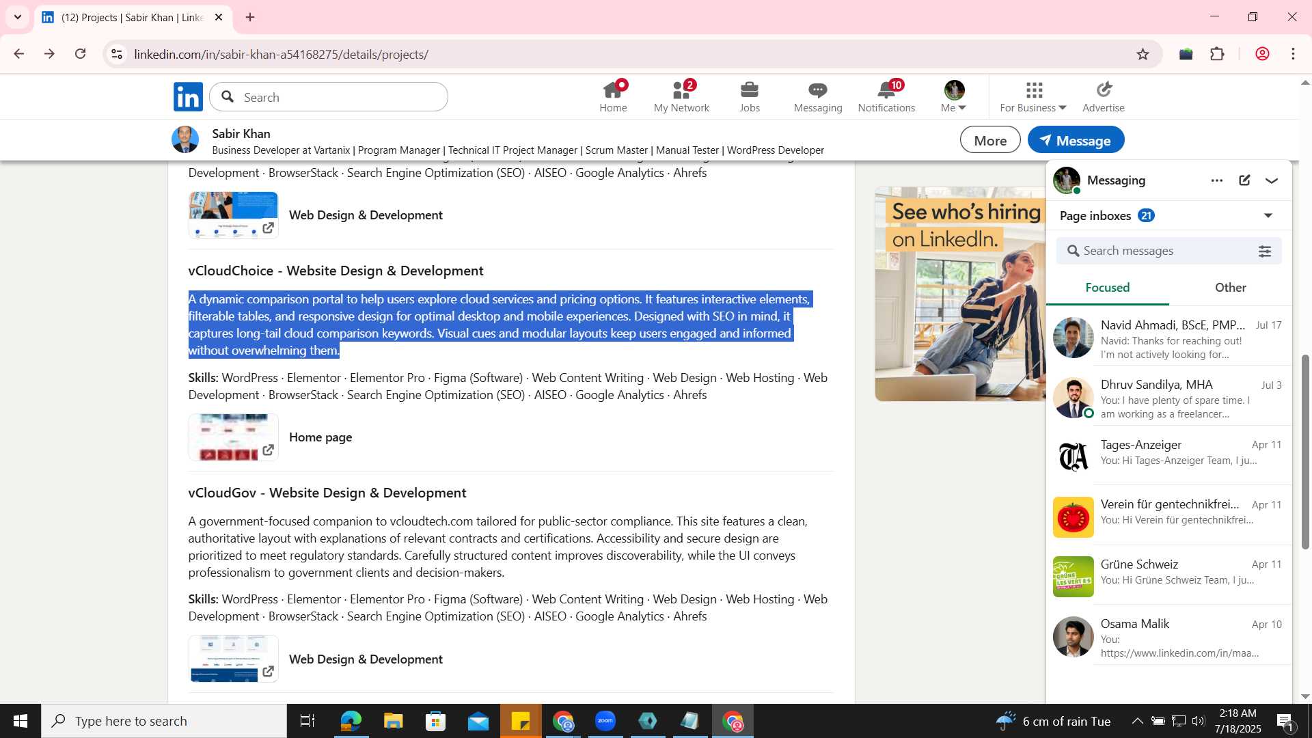Open the Notifications bell
The width and height of the screenshot is (1312, 738).
click(x=886, y=96)
